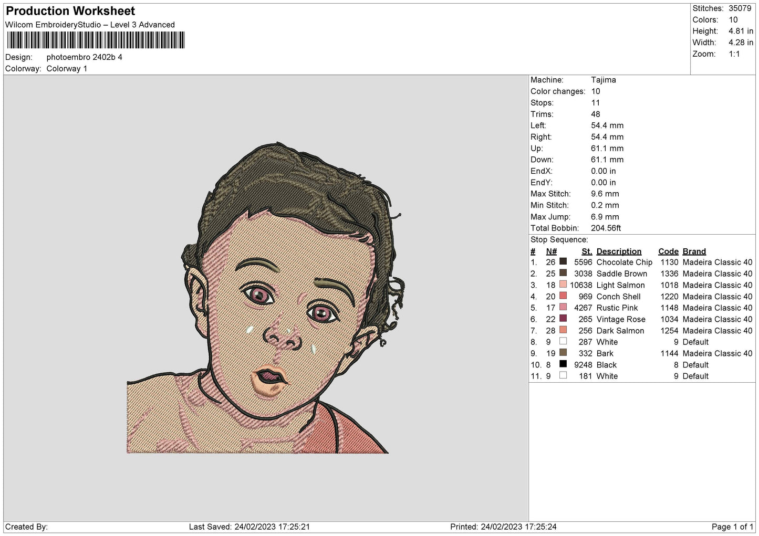
Task: Click thread code '1254'
Action: click(x=669, y=331)
